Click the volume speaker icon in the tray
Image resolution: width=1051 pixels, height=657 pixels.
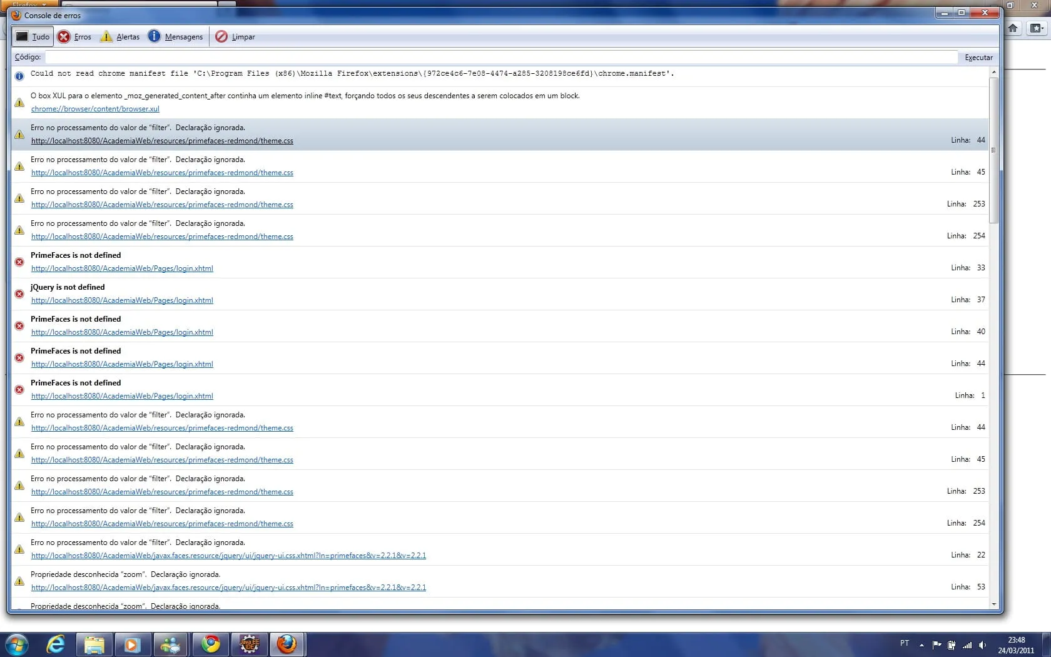982,644
